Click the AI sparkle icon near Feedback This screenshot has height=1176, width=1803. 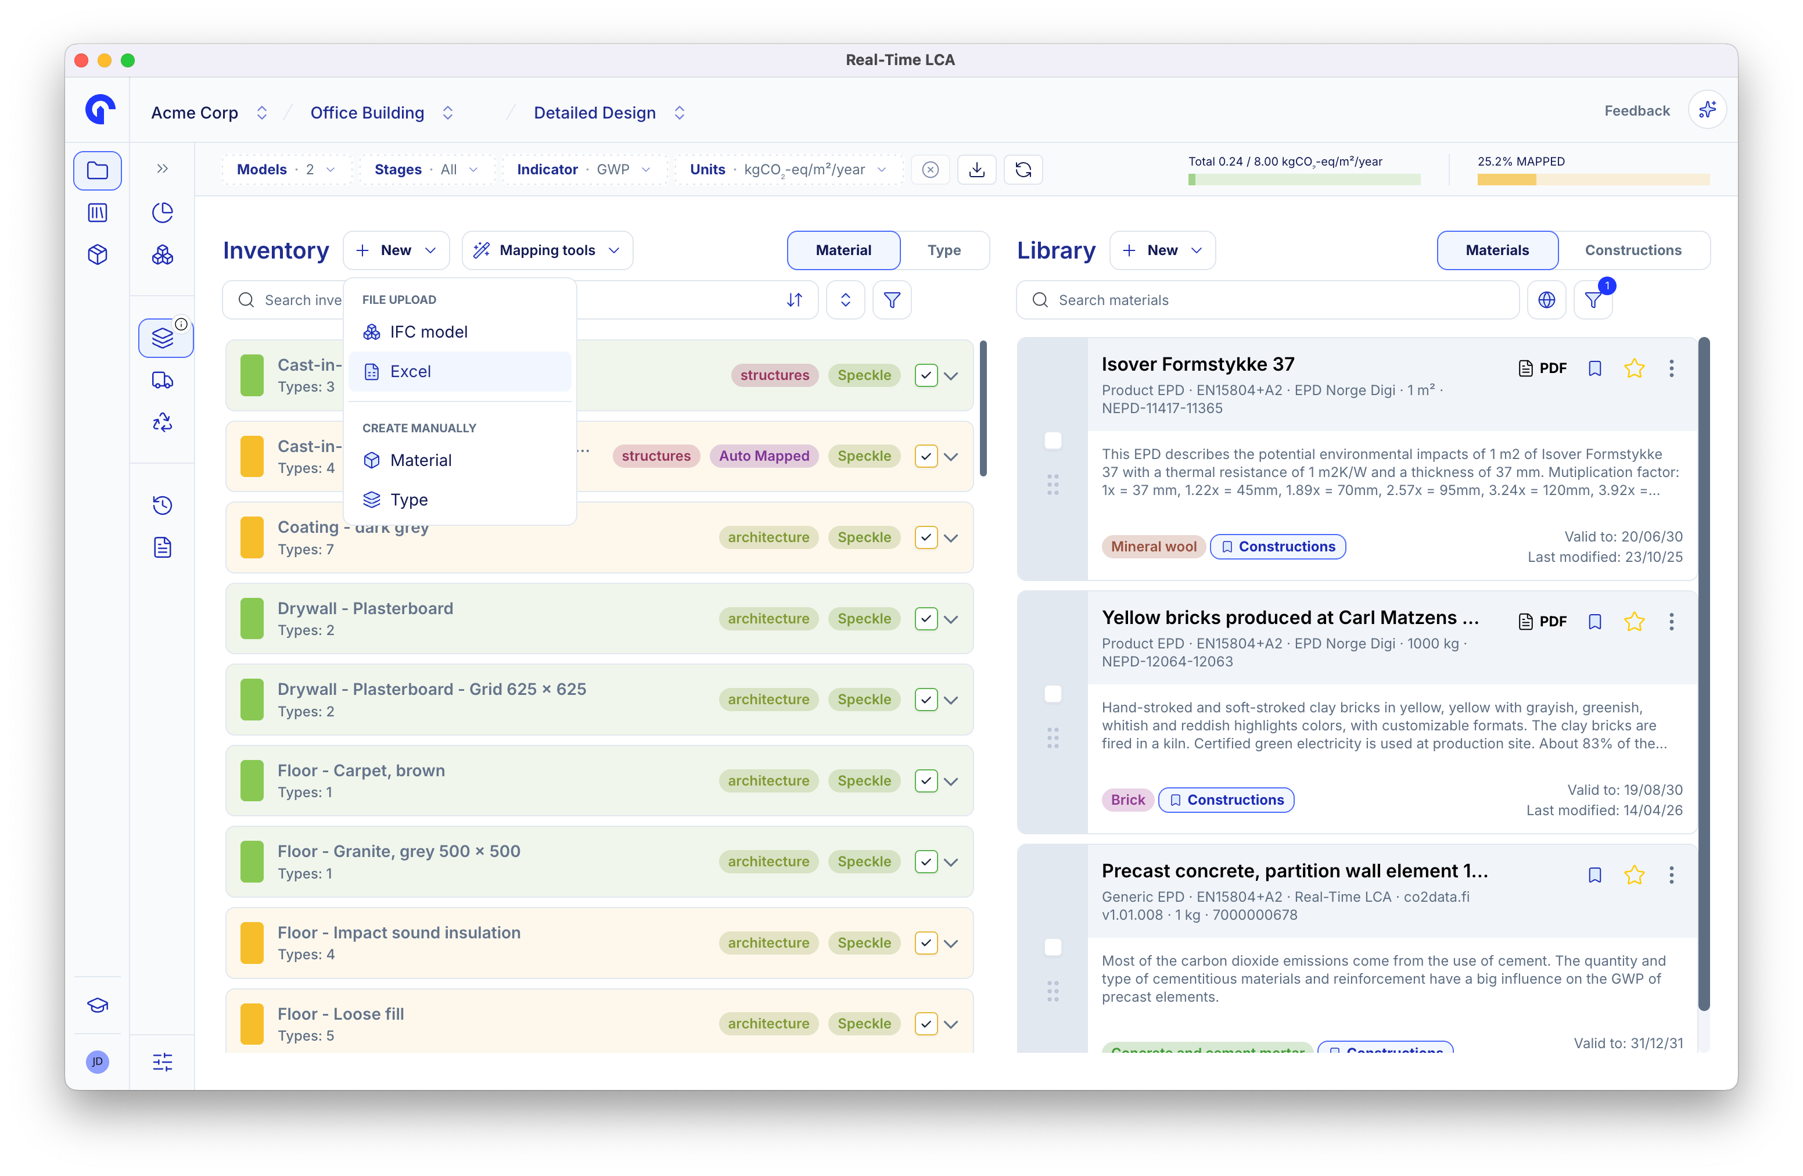click(x=1707, y=110)
